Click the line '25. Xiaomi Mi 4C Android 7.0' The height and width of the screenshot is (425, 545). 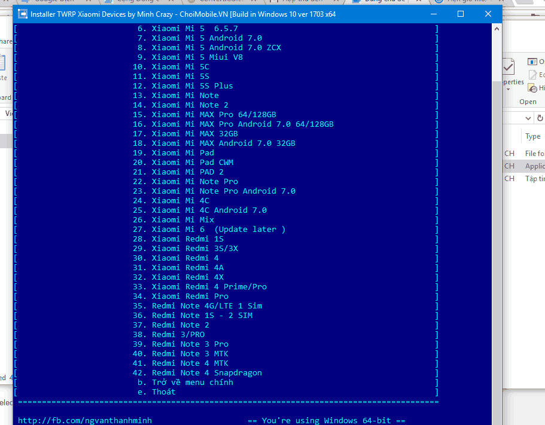(x=200, y=210)
